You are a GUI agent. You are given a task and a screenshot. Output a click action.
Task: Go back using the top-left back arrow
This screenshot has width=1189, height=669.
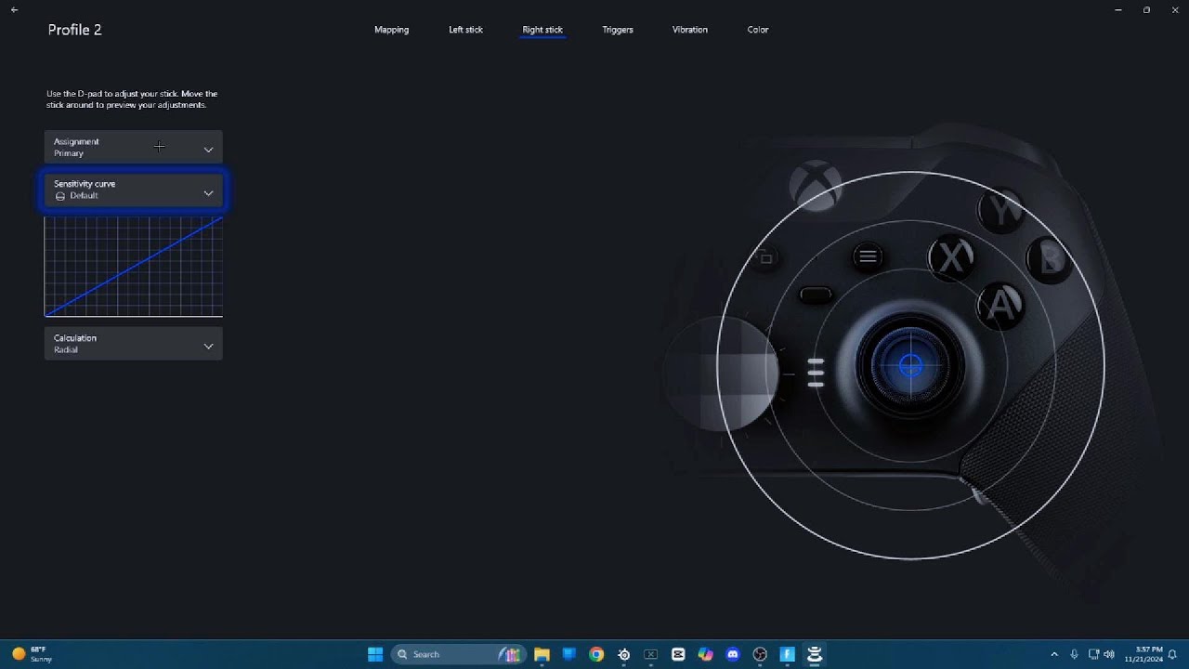pyautogui.click(x=14, y=9)
